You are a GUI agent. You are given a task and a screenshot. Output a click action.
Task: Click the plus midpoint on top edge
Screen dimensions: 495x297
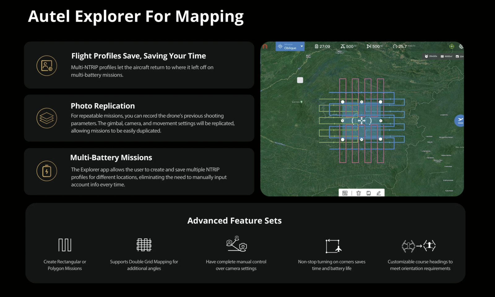pyautogui.click(x=361, y=102)
